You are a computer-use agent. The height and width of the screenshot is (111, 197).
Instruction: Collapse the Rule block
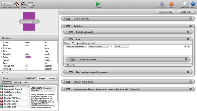67,39
